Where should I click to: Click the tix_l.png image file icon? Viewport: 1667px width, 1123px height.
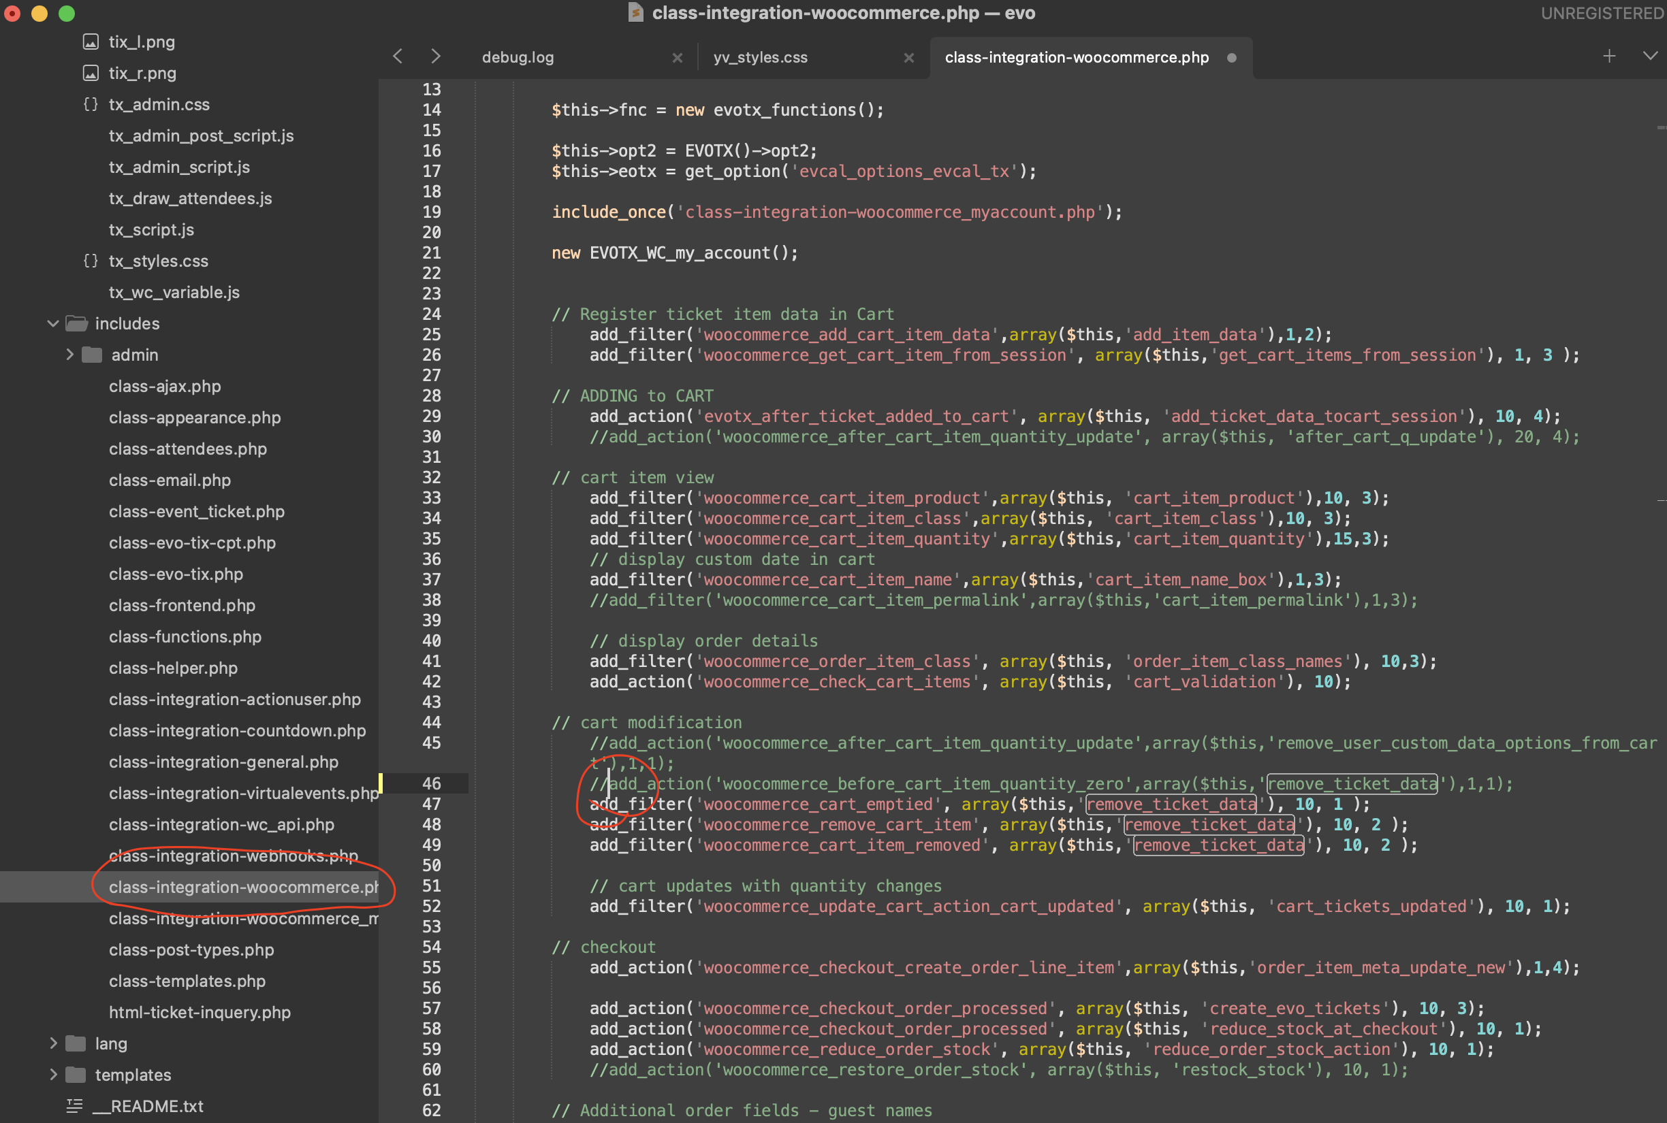coord(91,42)
